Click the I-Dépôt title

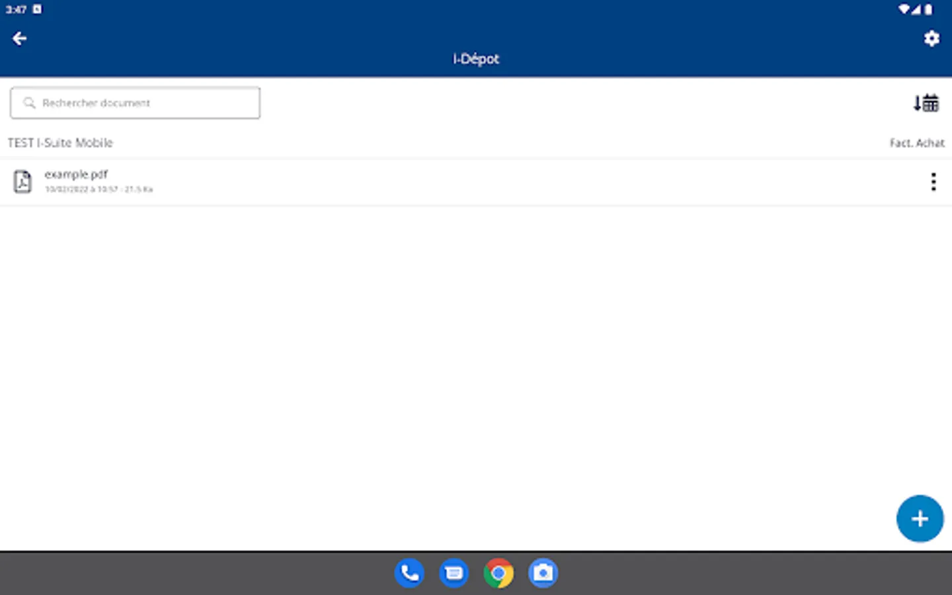click(x=476, y=59)
